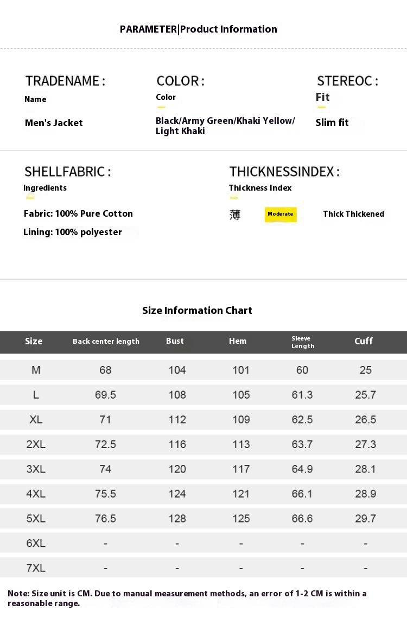The width and height of the screenshot is (407, 630).
Task: Select the 7XL size row label
Action: pos(36,568)
